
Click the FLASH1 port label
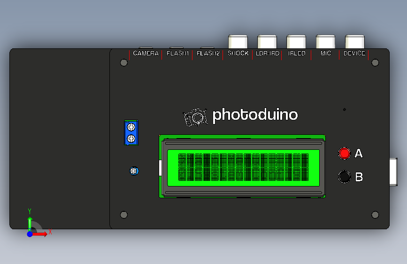pyautogui.click(x=177, y=53)
